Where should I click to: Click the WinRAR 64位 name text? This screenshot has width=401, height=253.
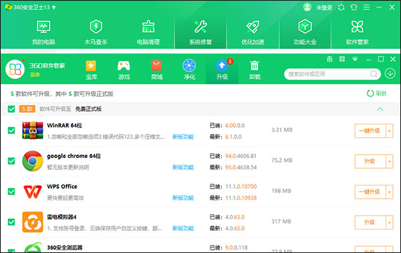[64, 125]
